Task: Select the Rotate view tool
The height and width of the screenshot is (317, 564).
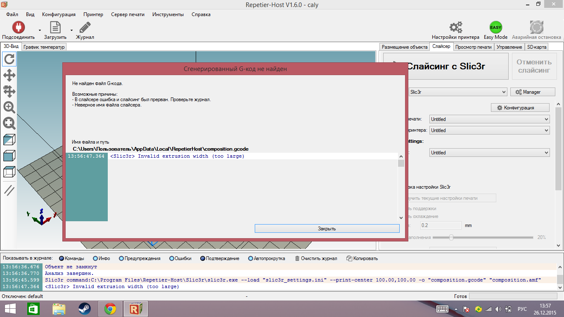Action: [9, 59]
